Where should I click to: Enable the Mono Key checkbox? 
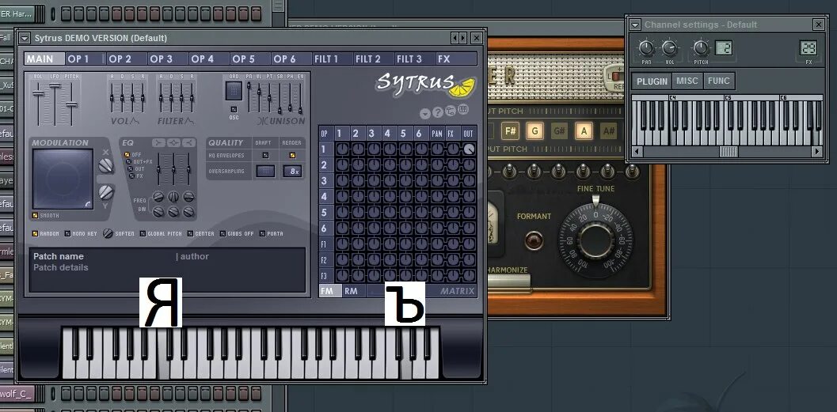tap(67, 233)
